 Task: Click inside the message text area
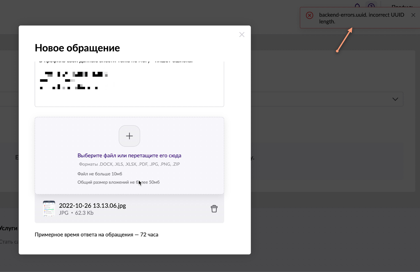coord(129,84)
